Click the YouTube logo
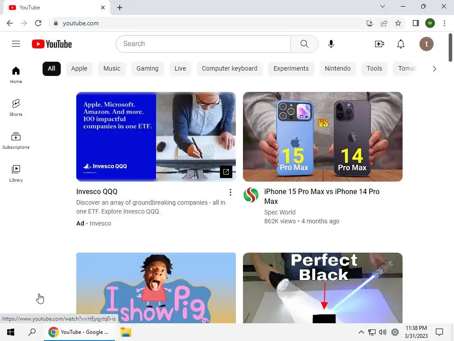Image resolution: width=454 pixels, height=341 pixels. click(52, 44)
